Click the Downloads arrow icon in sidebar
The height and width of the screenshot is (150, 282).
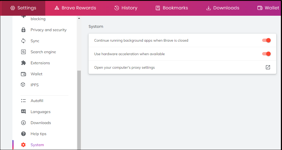[x=23, y=123]
